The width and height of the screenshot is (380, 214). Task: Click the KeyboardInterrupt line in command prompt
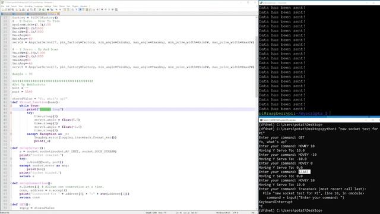tap(275, 202)
